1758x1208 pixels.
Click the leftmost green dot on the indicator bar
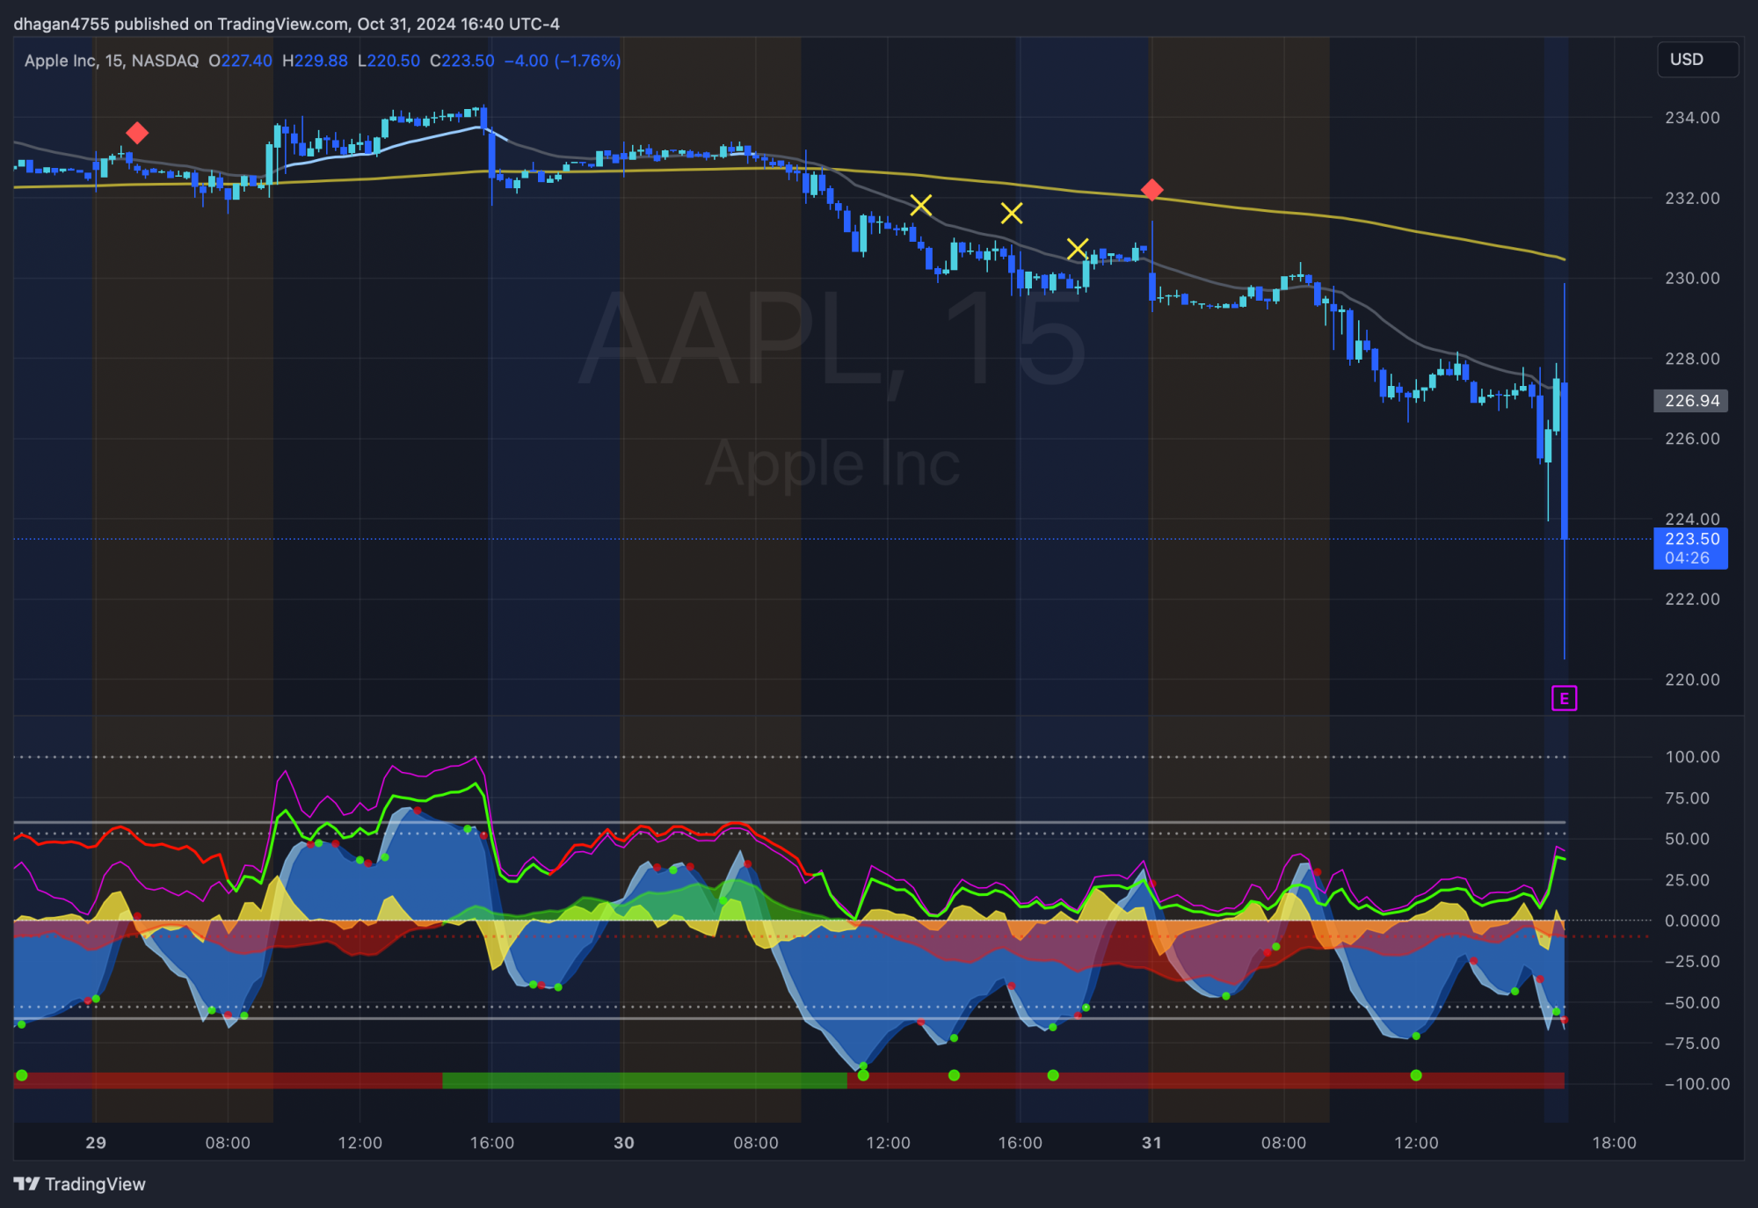tap(22, 1075)
